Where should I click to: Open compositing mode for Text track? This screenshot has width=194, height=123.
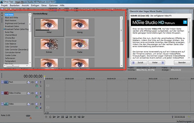pos(37,86)
